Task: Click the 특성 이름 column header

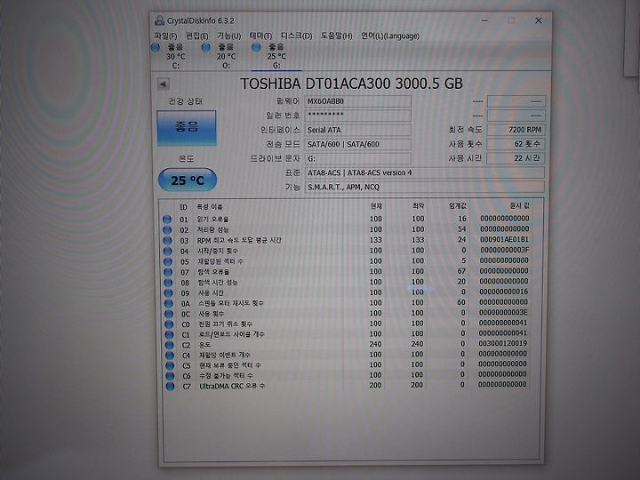Action: point(210,207)
